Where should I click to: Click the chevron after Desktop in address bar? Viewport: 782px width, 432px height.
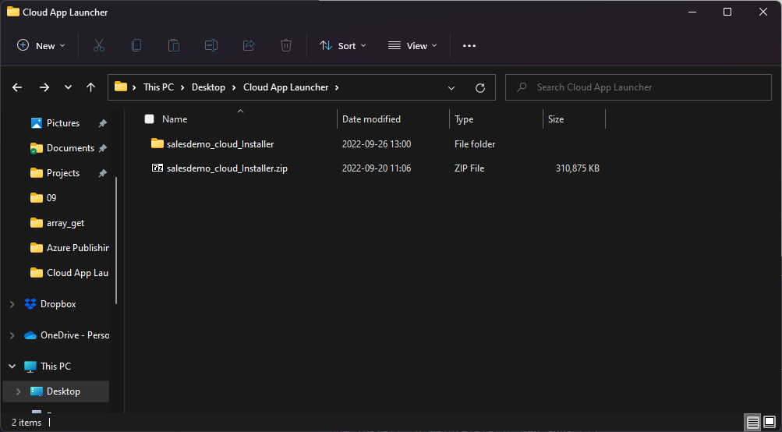pos(234,87)
